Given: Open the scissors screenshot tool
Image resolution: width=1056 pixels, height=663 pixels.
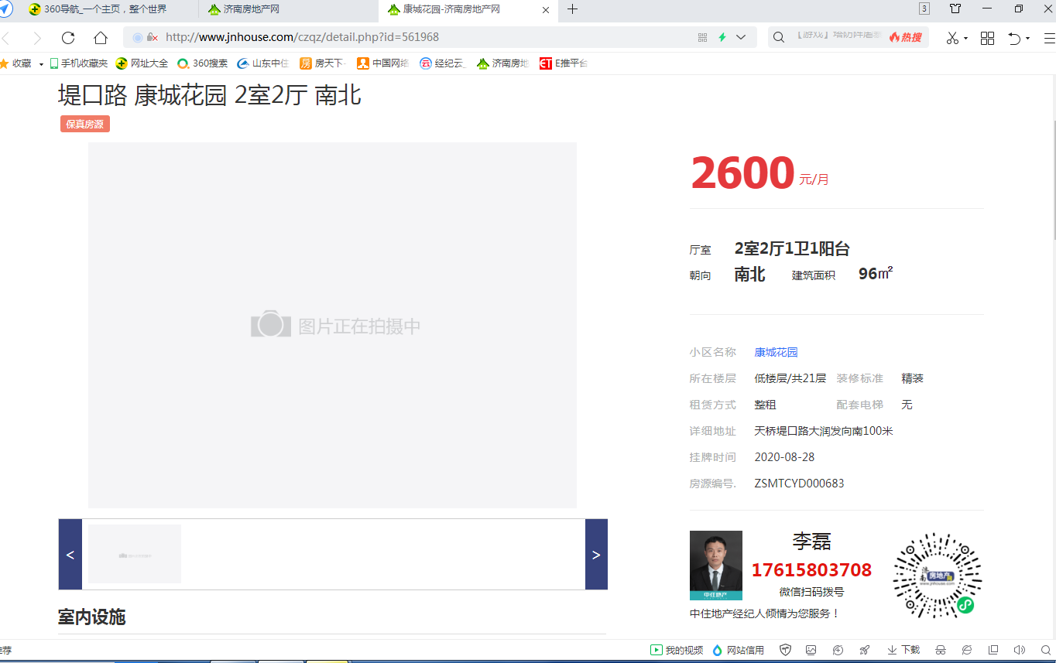Looking at the screenshot, I should [952, 38].
